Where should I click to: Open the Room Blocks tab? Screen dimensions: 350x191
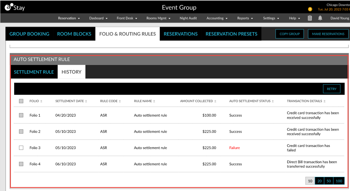(74, 34)
